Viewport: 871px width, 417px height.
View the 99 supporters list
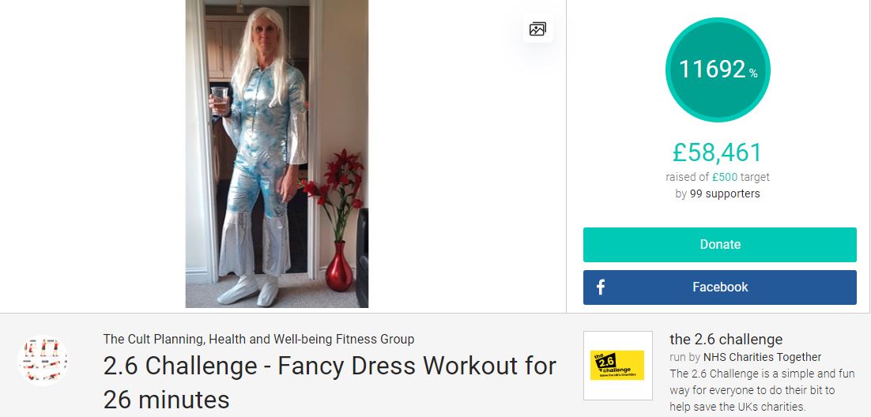tap(725, 193)
